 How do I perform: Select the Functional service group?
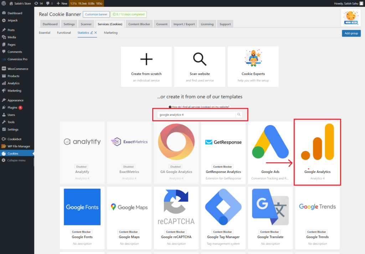[64, 33]
